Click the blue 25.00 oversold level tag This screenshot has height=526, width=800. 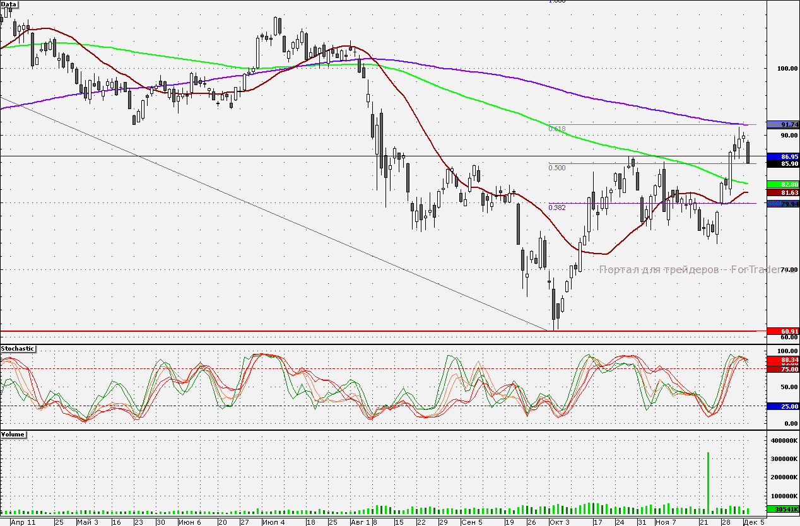(782, 406)
